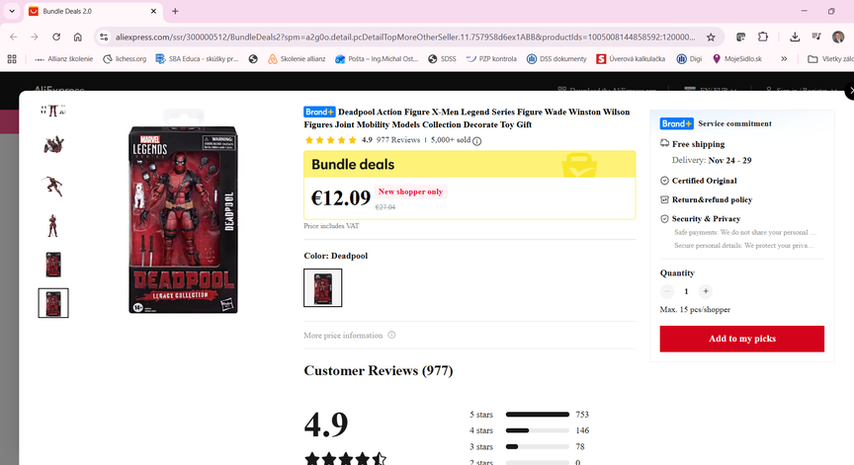
Task: Close the bundle deals popup
Action: pos(848,94)
